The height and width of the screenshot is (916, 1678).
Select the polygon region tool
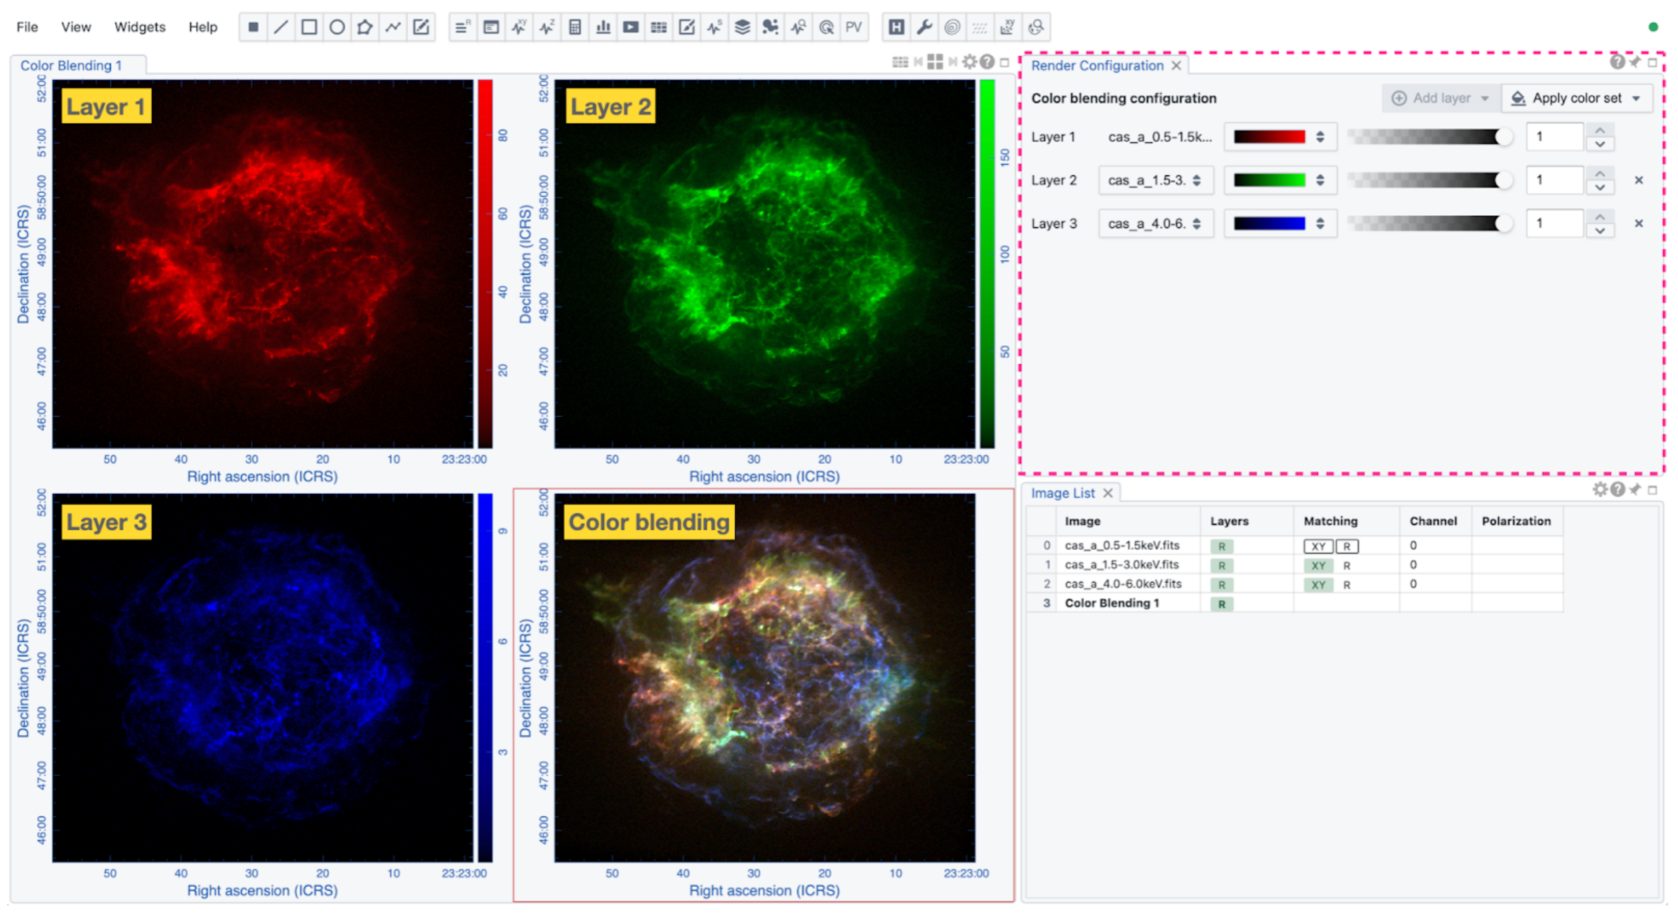pyautogui.click(x=365, y=27)
